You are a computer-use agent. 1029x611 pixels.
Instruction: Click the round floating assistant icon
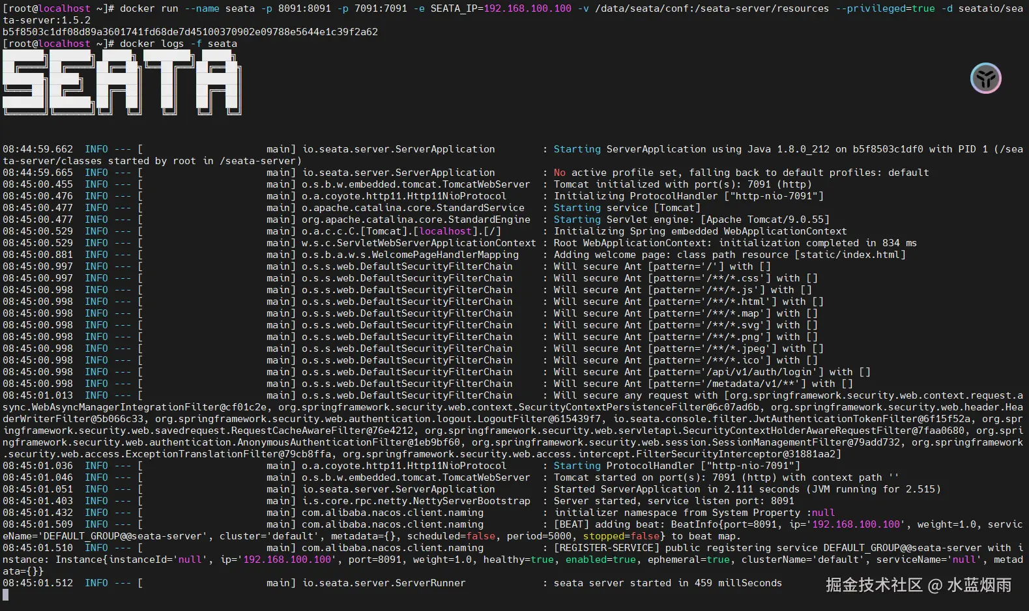click(x=985, y=79)
